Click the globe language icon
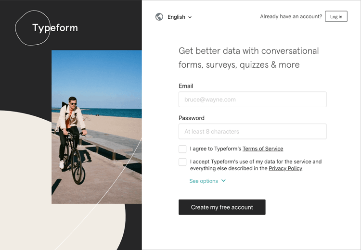The width and height of the screenshot is (361, 250). coord(159,17)
